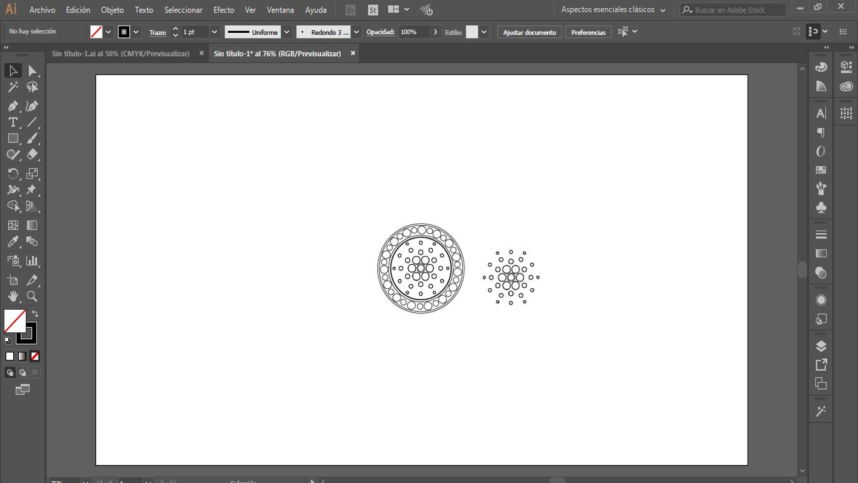
Task: Select the Type tool
Action: [x=13, y=122]
